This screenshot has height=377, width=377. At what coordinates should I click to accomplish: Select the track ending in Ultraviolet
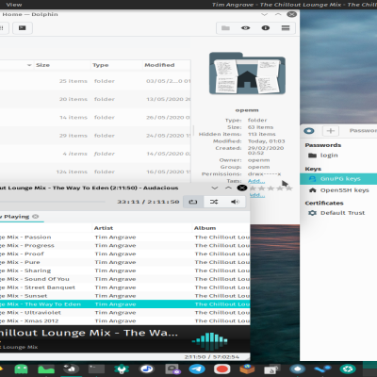125,313
